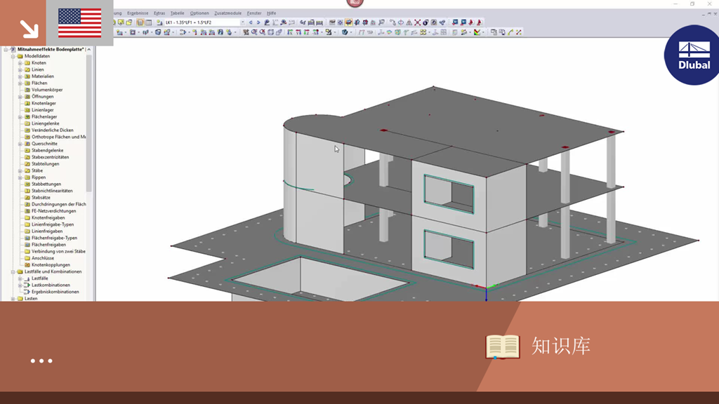This screenshot has width=719, height=404.
Task: Select Knotenlager in navigator
Action: (x=44, y=103)
